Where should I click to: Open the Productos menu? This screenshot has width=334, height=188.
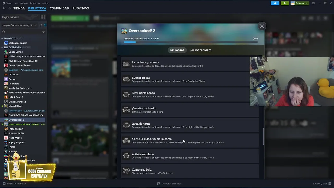(35, 3)
